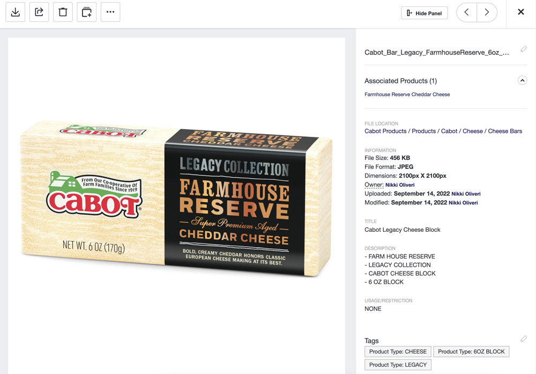This screenshot has width=536, height=374.
Task: Go to next asset arrow
Action: coord(487,12)
